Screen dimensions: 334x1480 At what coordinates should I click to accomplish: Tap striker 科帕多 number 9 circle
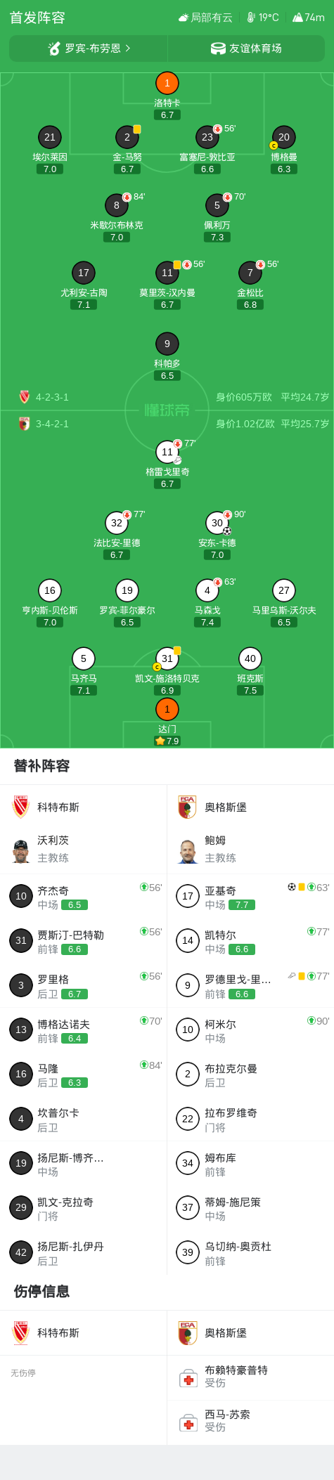pos(167,344)
